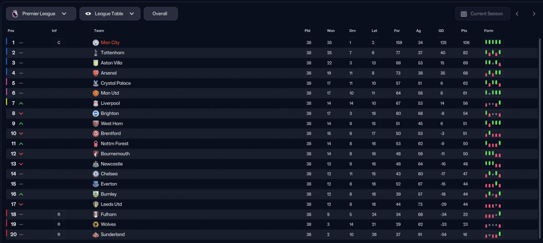The image size is (543, 243).
Task: Click the Liverpool club crest icon
Action: (x=95, y=103)
